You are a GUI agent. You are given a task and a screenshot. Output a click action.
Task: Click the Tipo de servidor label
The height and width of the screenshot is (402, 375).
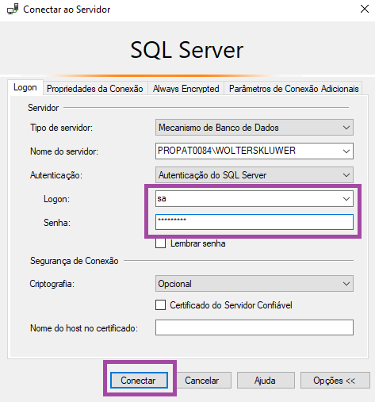[x=61, y=128]
